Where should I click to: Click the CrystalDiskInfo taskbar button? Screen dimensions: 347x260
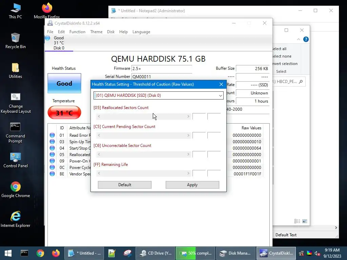coord(276,253)
